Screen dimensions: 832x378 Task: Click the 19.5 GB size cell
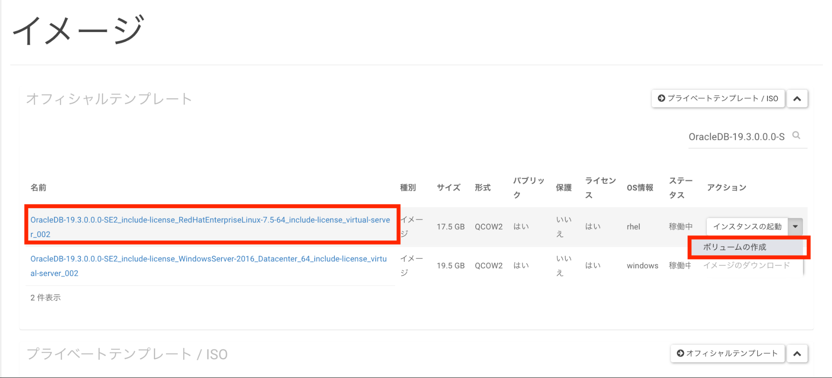[x=451, y=266]
